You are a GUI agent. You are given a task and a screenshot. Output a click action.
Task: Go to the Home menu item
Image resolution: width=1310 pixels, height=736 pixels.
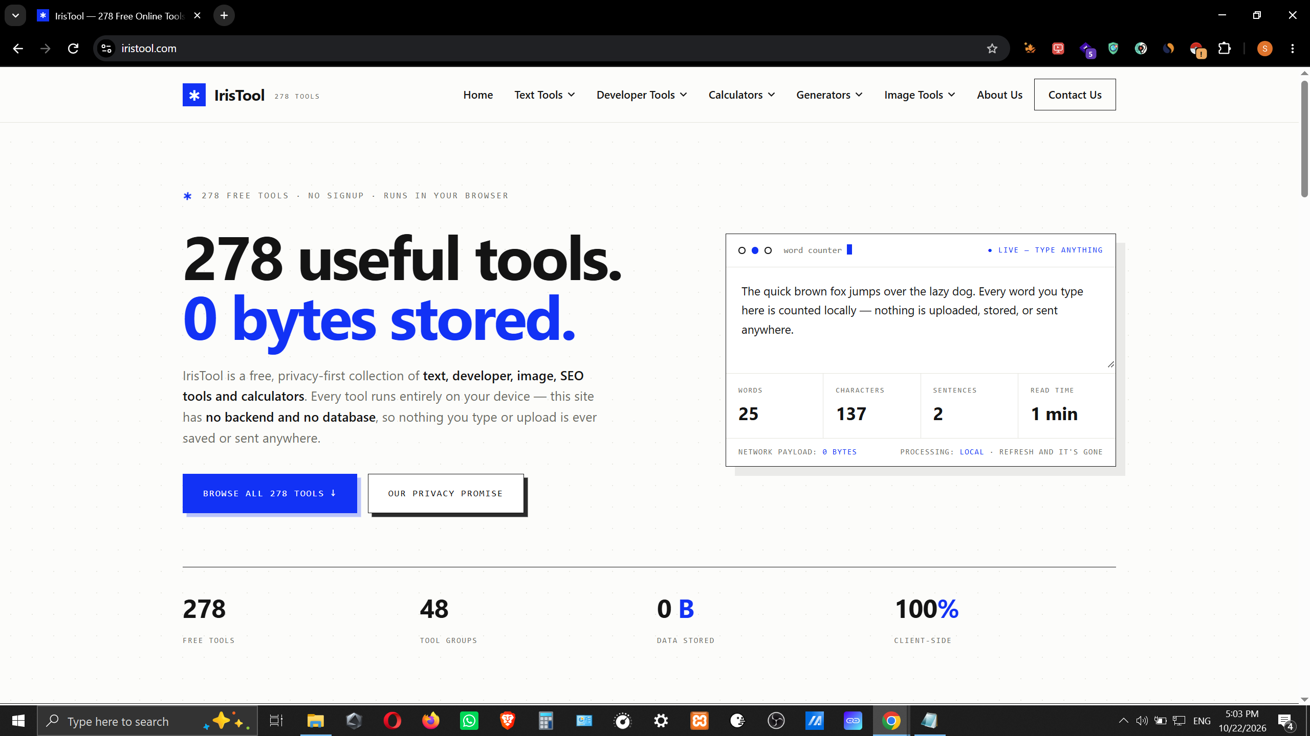(478, 95)
